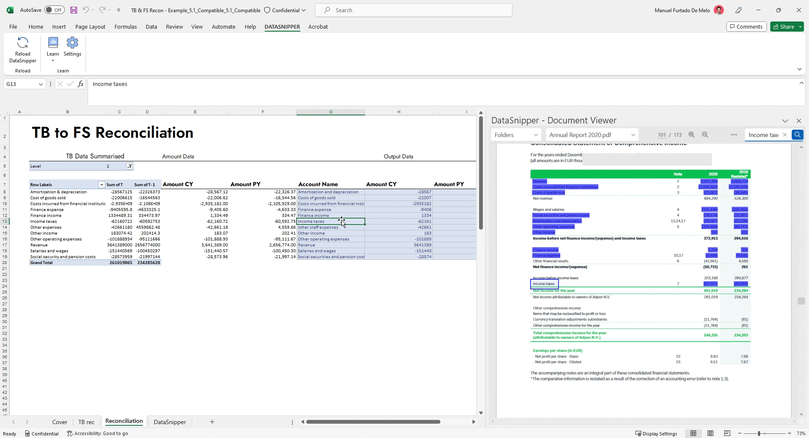Click the save icon in title bar

(x=74, y=10)
